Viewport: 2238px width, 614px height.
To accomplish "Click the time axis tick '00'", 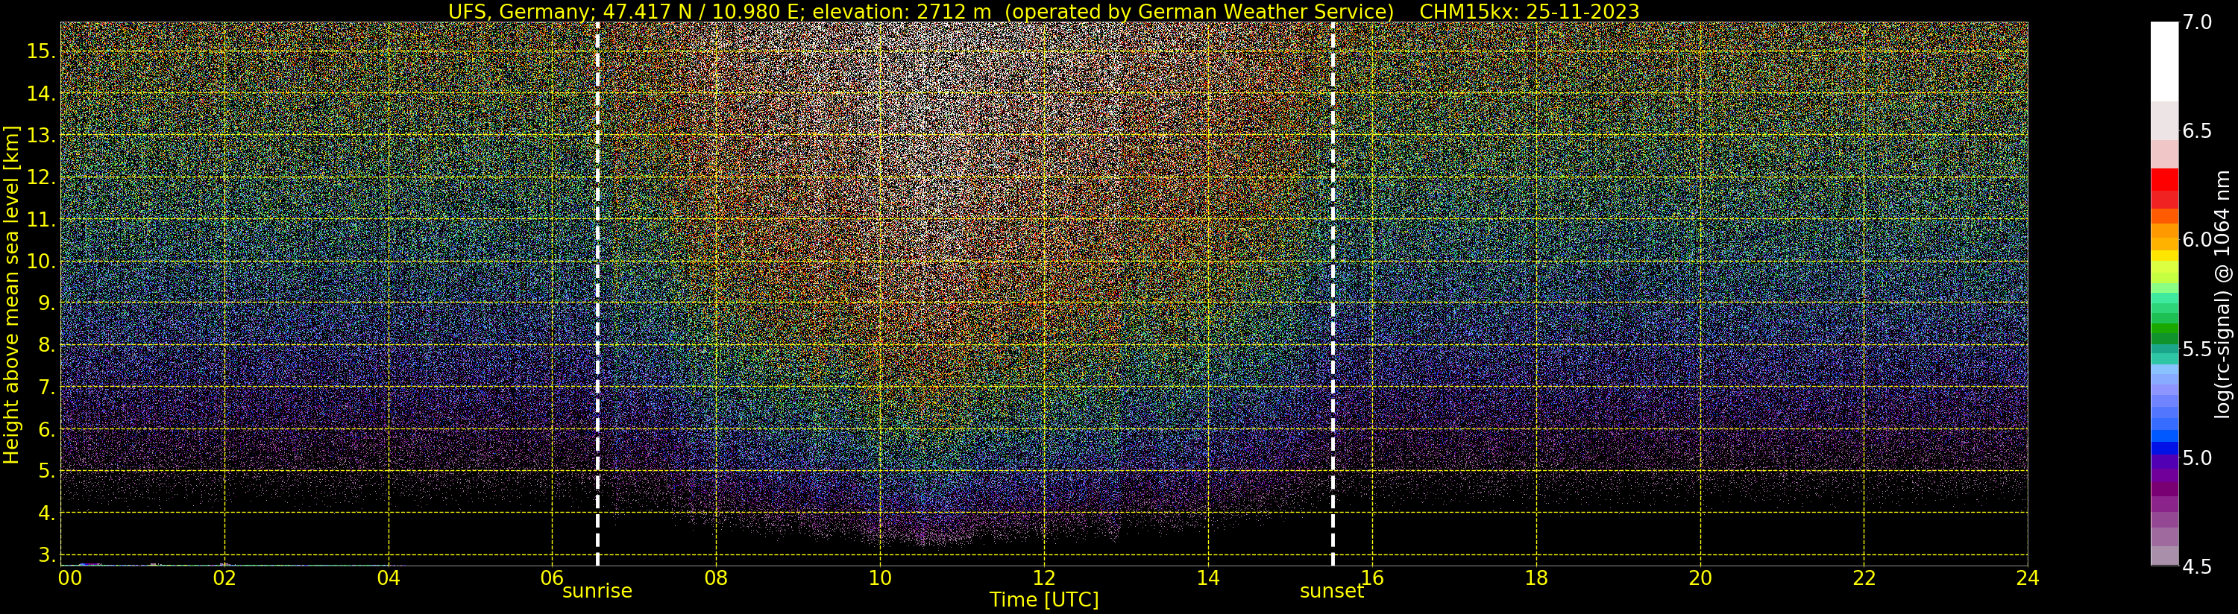I will pos(70,577).
